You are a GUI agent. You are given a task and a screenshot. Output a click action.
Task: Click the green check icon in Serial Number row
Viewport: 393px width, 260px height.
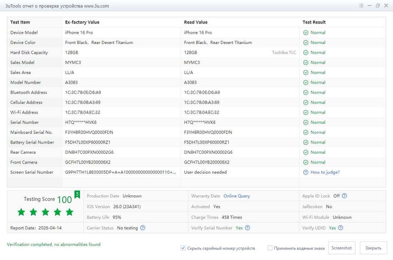tap(305, 122)
